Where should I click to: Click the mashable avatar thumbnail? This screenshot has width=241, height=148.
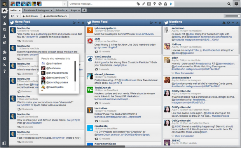(x=90, y=128)
